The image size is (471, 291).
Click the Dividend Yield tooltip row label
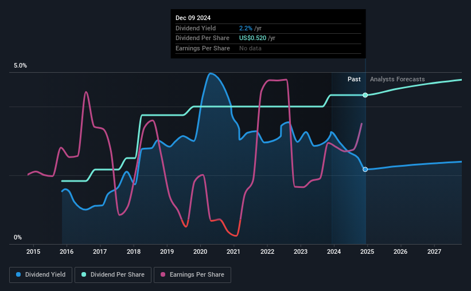[x=196, y=28]
